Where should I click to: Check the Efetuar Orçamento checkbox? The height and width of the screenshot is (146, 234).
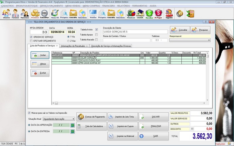coord(32,41)
